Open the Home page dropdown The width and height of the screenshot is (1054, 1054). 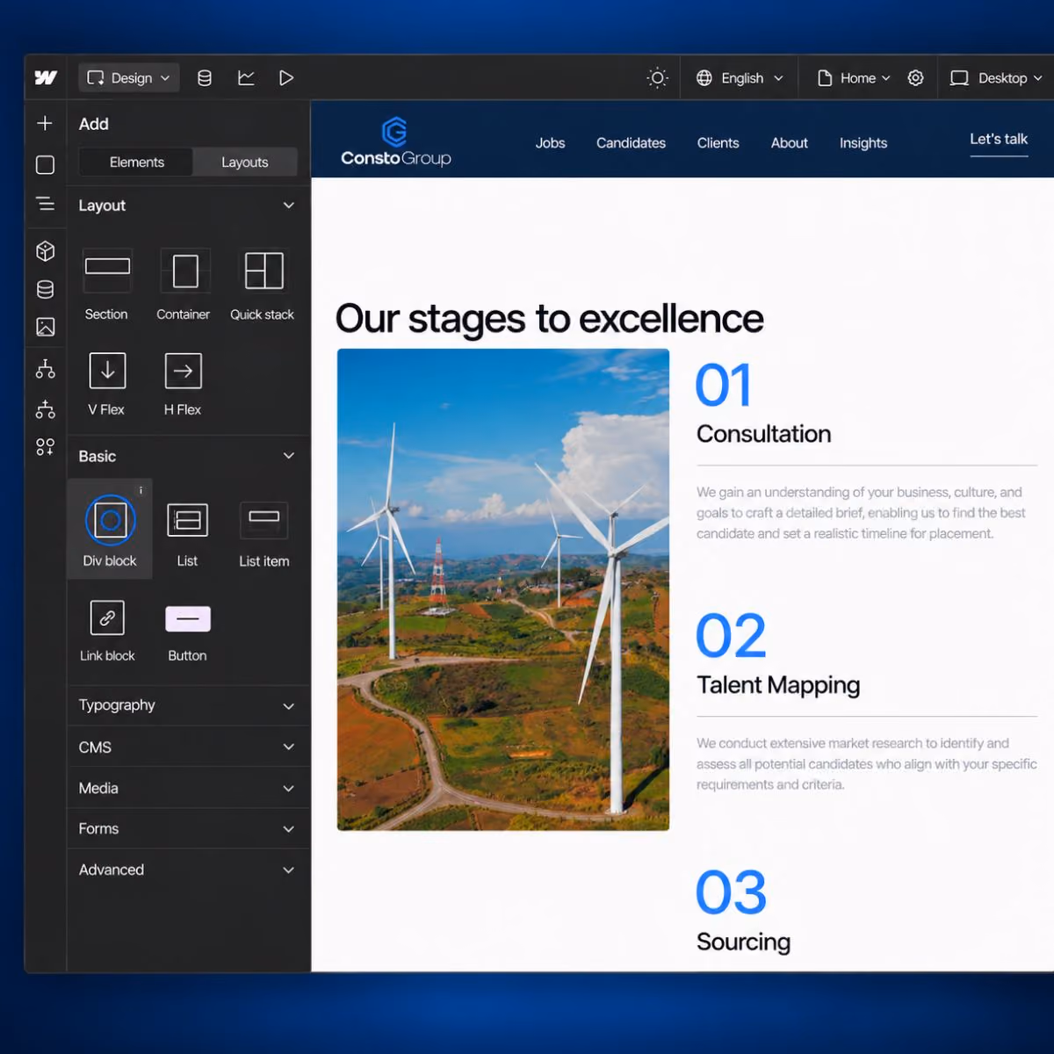pos(854,78)
